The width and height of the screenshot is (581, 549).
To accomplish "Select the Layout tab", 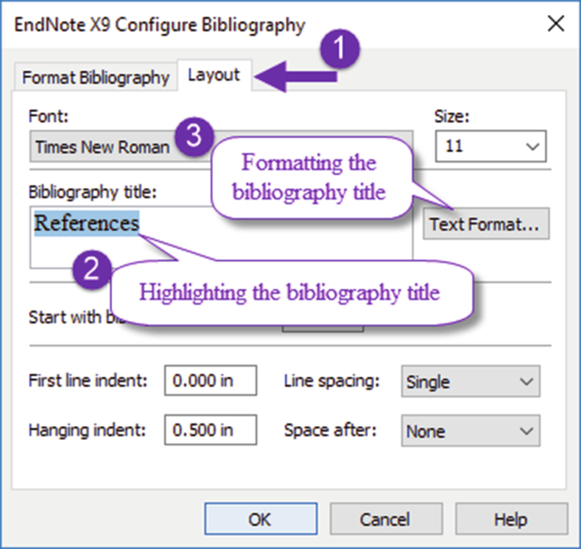I will pos(214,75).
